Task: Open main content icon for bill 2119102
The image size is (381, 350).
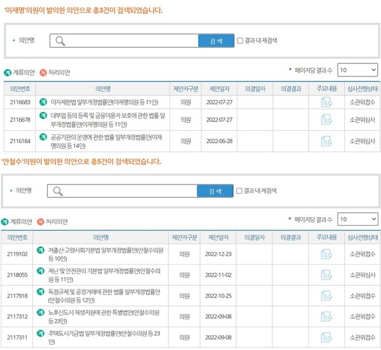Action: [x=326, y=255]
